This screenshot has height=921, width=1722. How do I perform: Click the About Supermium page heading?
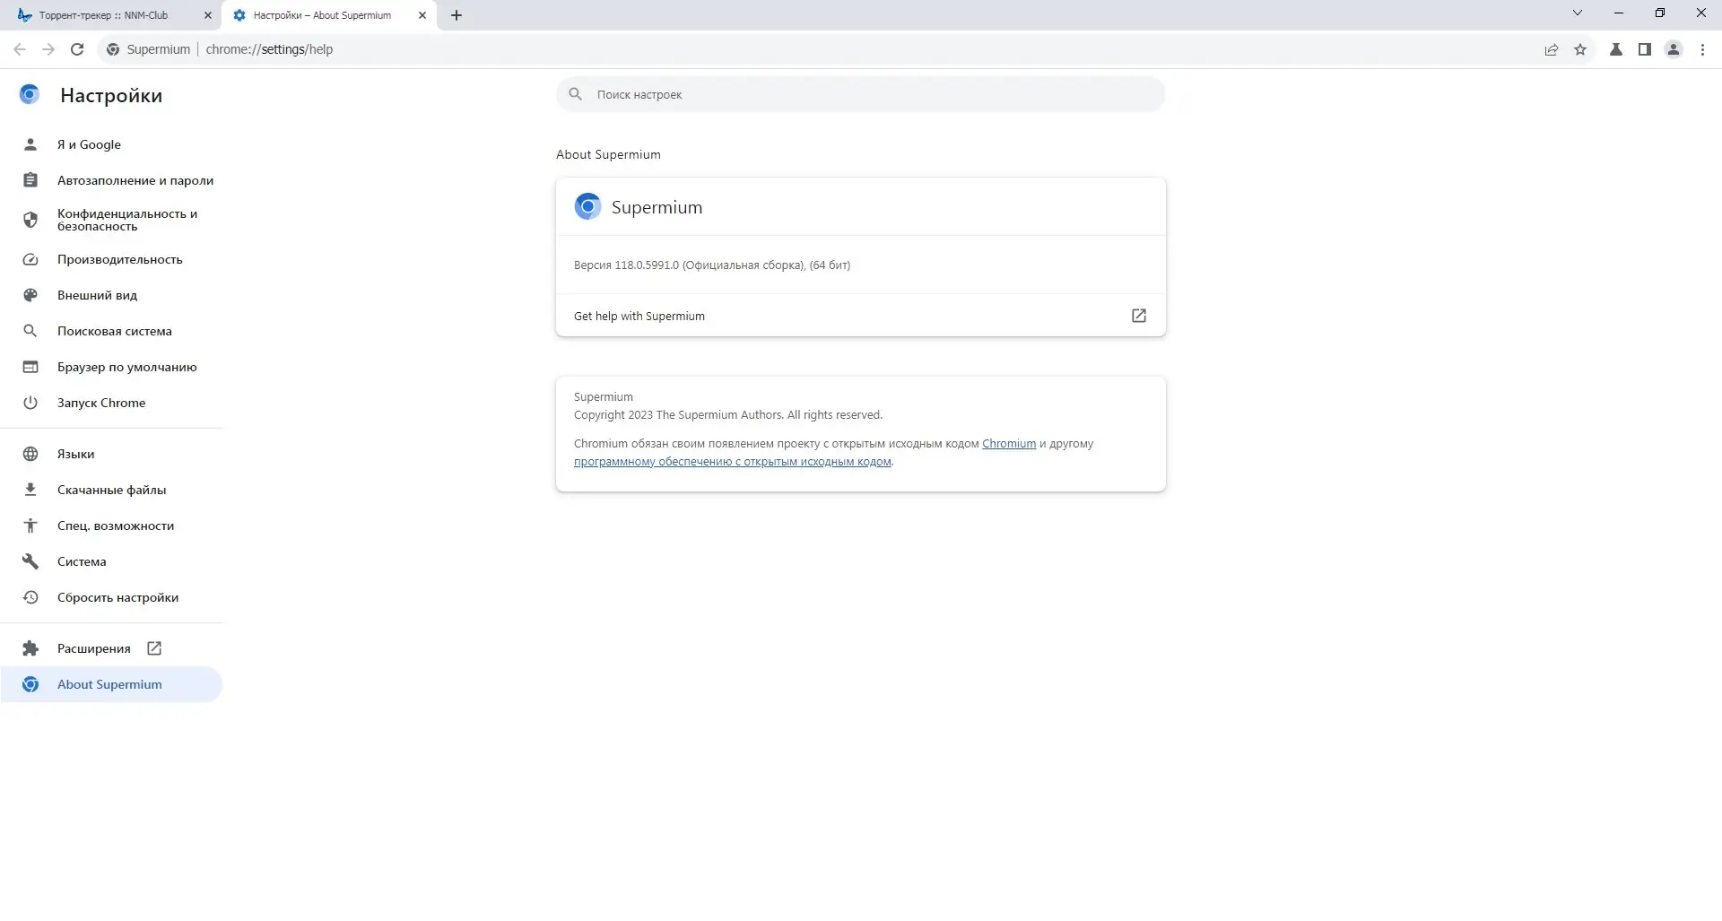click(608, 154)
